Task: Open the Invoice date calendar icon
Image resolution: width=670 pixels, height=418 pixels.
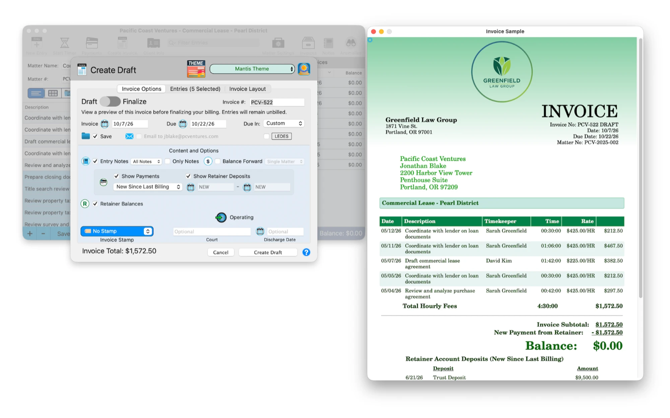Action: pos(105,124)
